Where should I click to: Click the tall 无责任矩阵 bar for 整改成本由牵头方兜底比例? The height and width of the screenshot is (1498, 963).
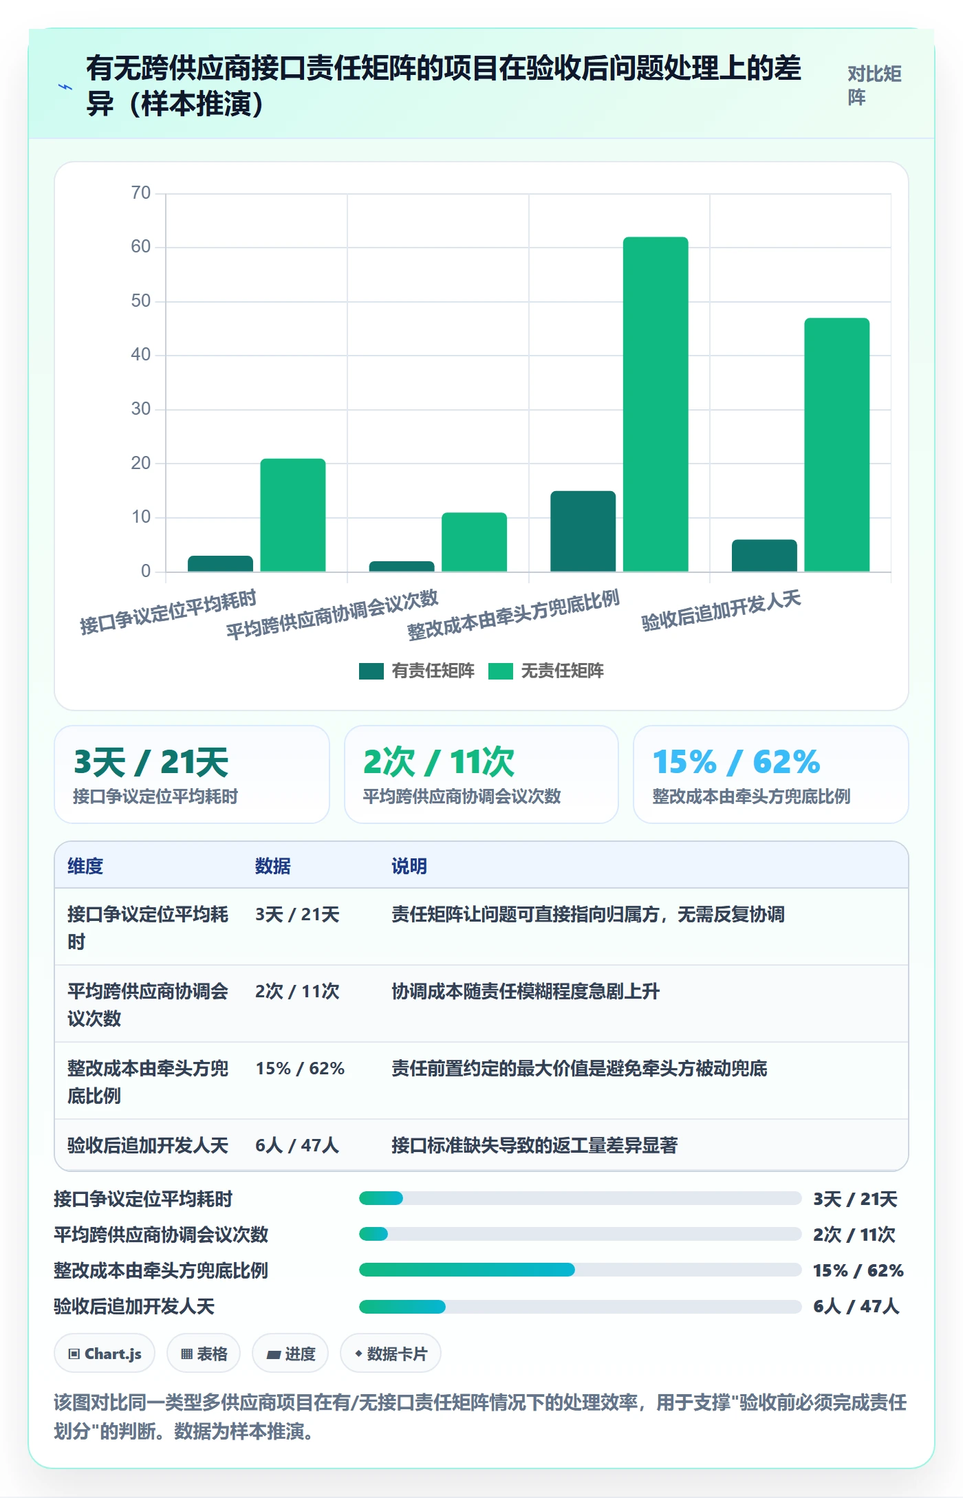(656, 404)
